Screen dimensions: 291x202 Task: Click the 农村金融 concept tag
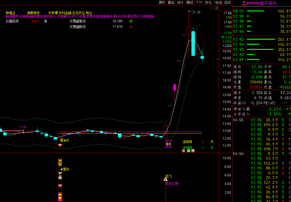click(65, 13)
